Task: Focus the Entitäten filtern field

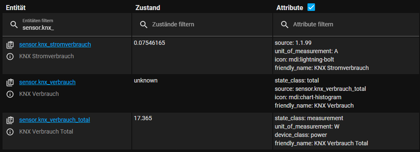Action: [67, 24]
